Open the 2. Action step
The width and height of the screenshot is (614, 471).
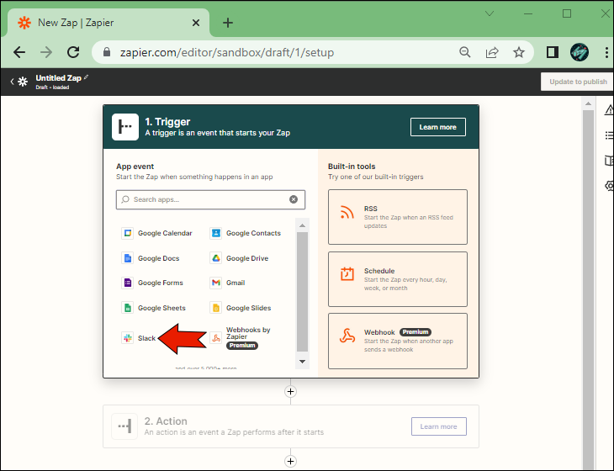[291, 426]
